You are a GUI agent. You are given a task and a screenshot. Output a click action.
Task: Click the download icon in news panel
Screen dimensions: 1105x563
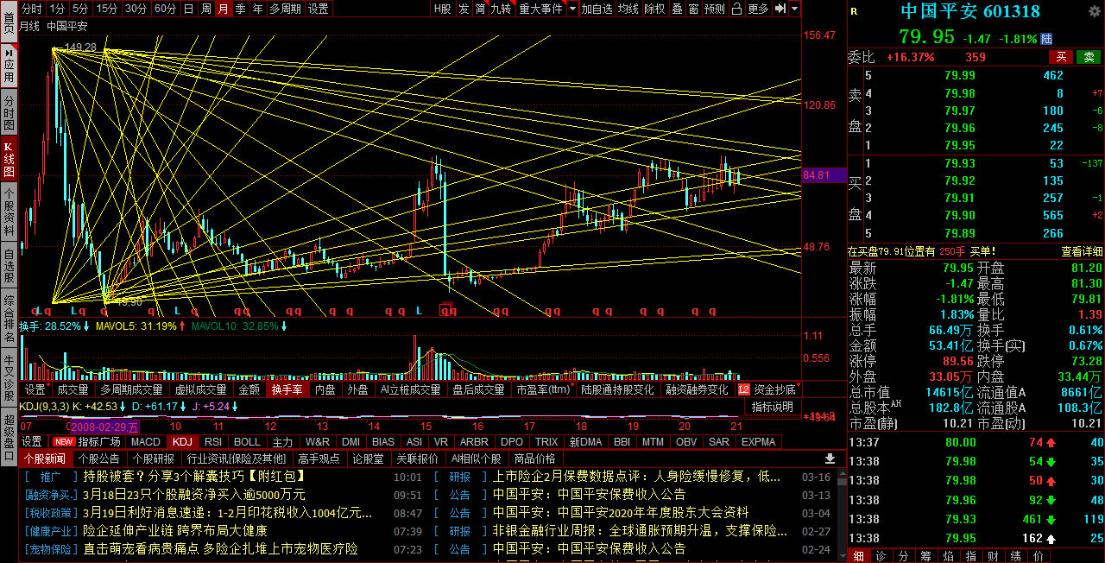point(830,459)
